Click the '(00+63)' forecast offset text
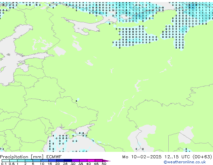The width and height of the screenshot is (213, 165). point(202,157)
